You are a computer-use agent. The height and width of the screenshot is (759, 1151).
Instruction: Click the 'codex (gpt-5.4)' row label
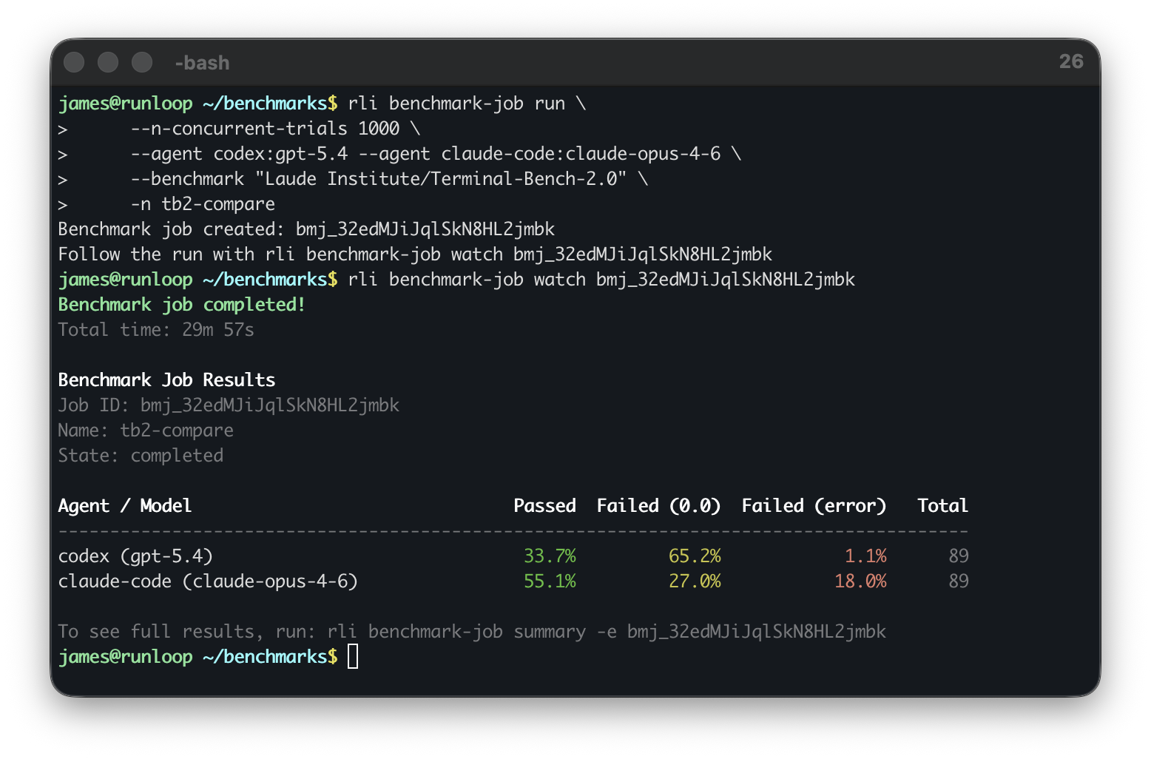tap(135, 556)
